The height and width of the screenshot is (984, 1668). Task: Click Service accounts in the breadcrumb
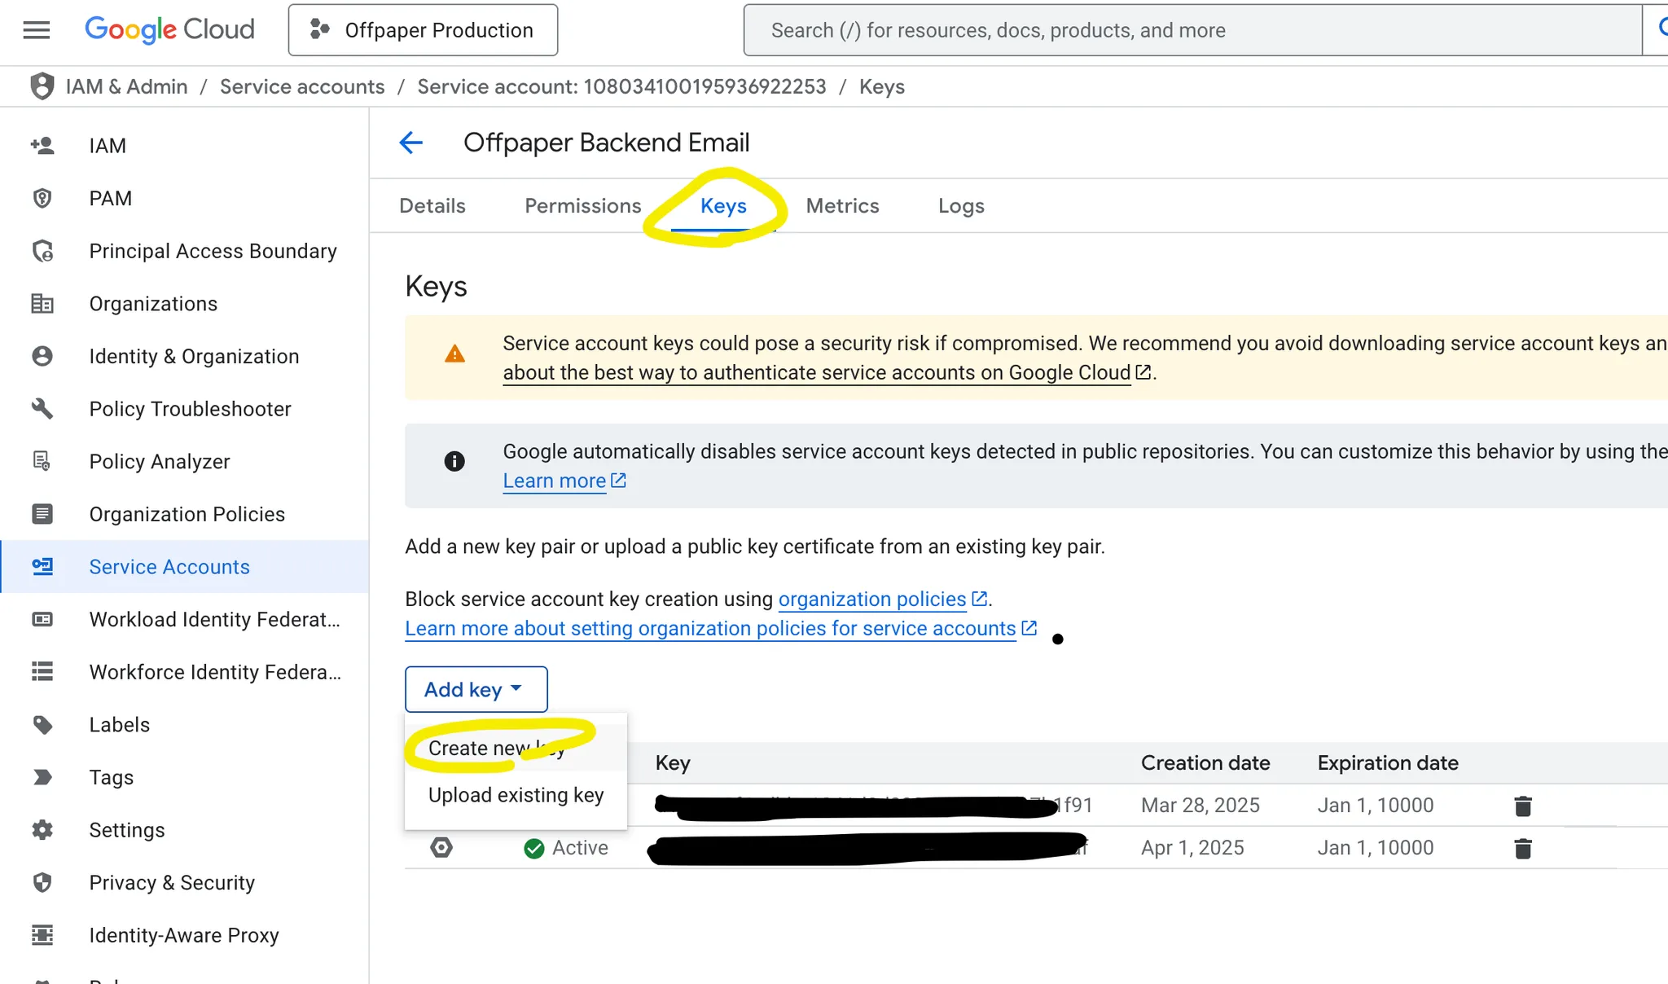(302, 87)
